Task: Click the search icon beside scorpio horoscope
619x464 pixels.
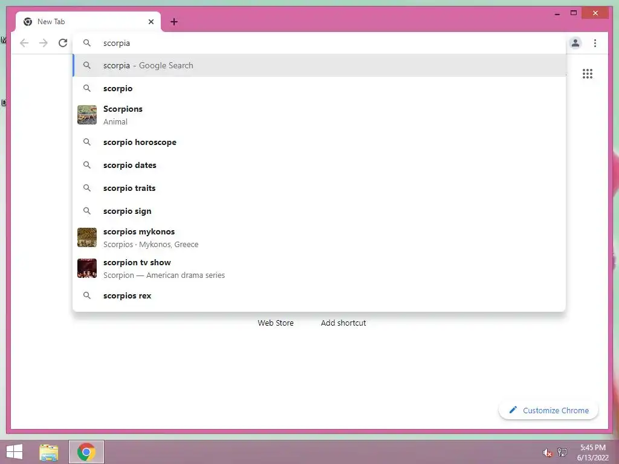Action: tap(87, 142)
